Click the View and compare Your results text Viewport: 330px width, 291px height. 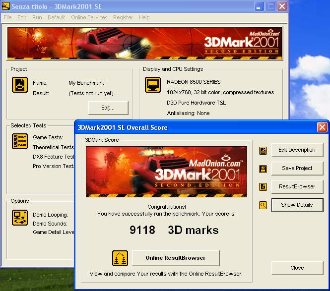click(x=166, y=274)
